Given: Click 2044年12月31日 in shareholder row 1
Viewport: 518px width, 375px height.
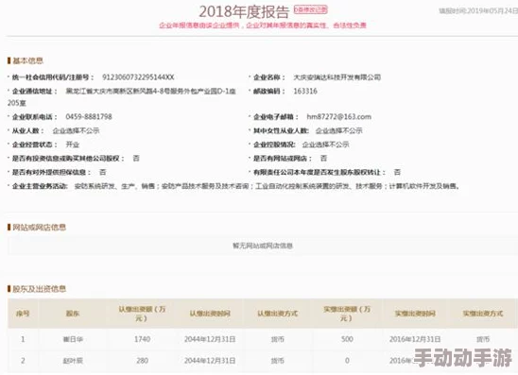Looking at the screenshot, I should pos(210,339).
